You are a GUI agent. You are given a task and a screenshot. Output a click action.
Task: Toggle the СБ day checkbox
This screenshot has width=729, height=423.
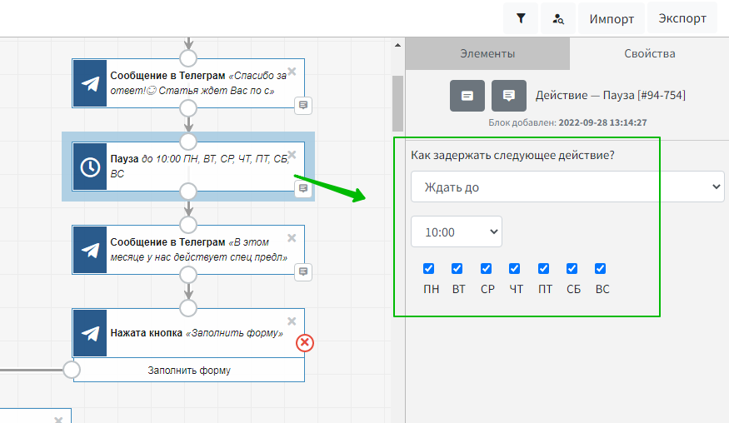[x=572, y=269]
